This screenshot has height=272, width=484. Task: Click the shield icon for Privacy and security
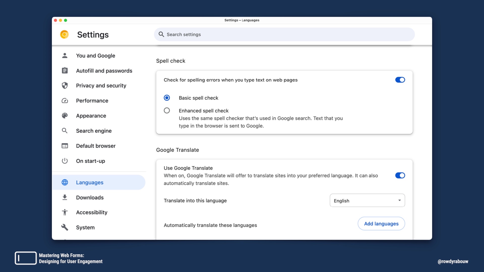tap(65, 86)
